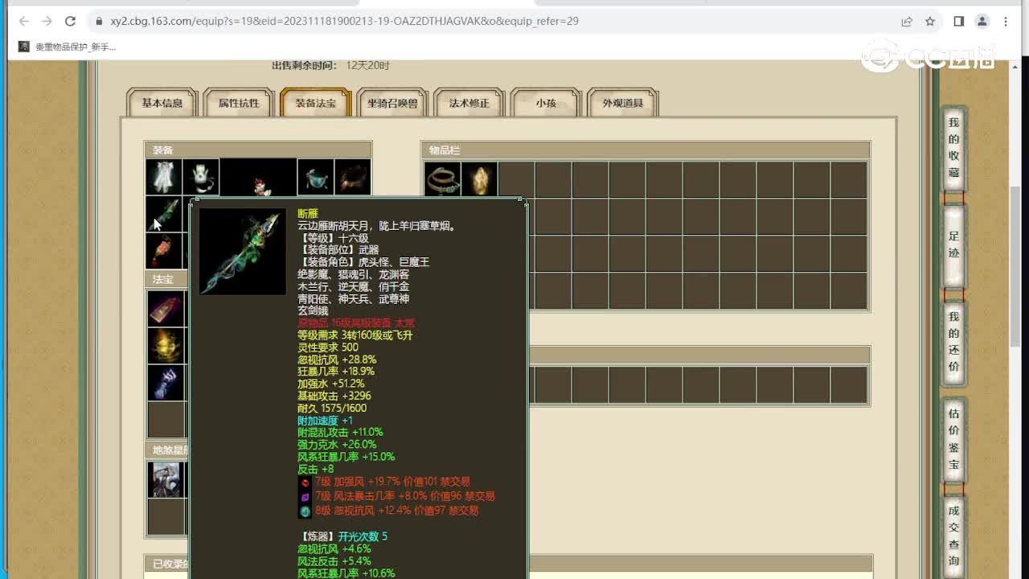The height and width of the screenshot is (579, 1029).
Task: Open the 法术修正 tab
Action: 469,103
